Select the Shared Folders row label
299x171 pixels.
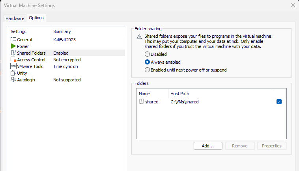pos(31,53)
